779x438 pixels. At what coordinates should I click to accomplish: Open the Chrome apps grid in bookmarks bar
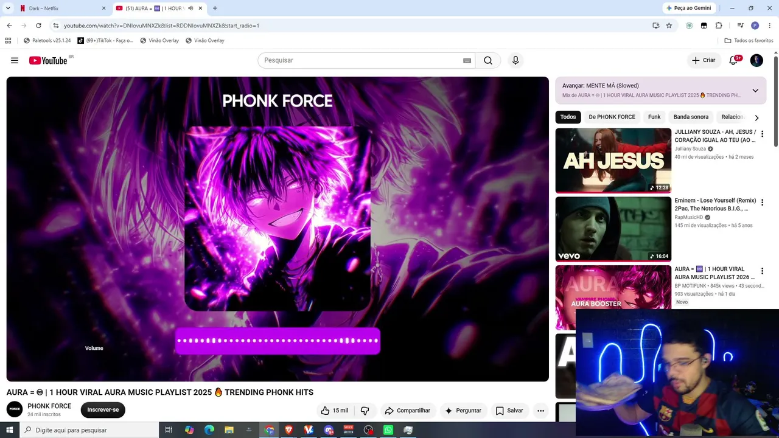coord(8,41)
